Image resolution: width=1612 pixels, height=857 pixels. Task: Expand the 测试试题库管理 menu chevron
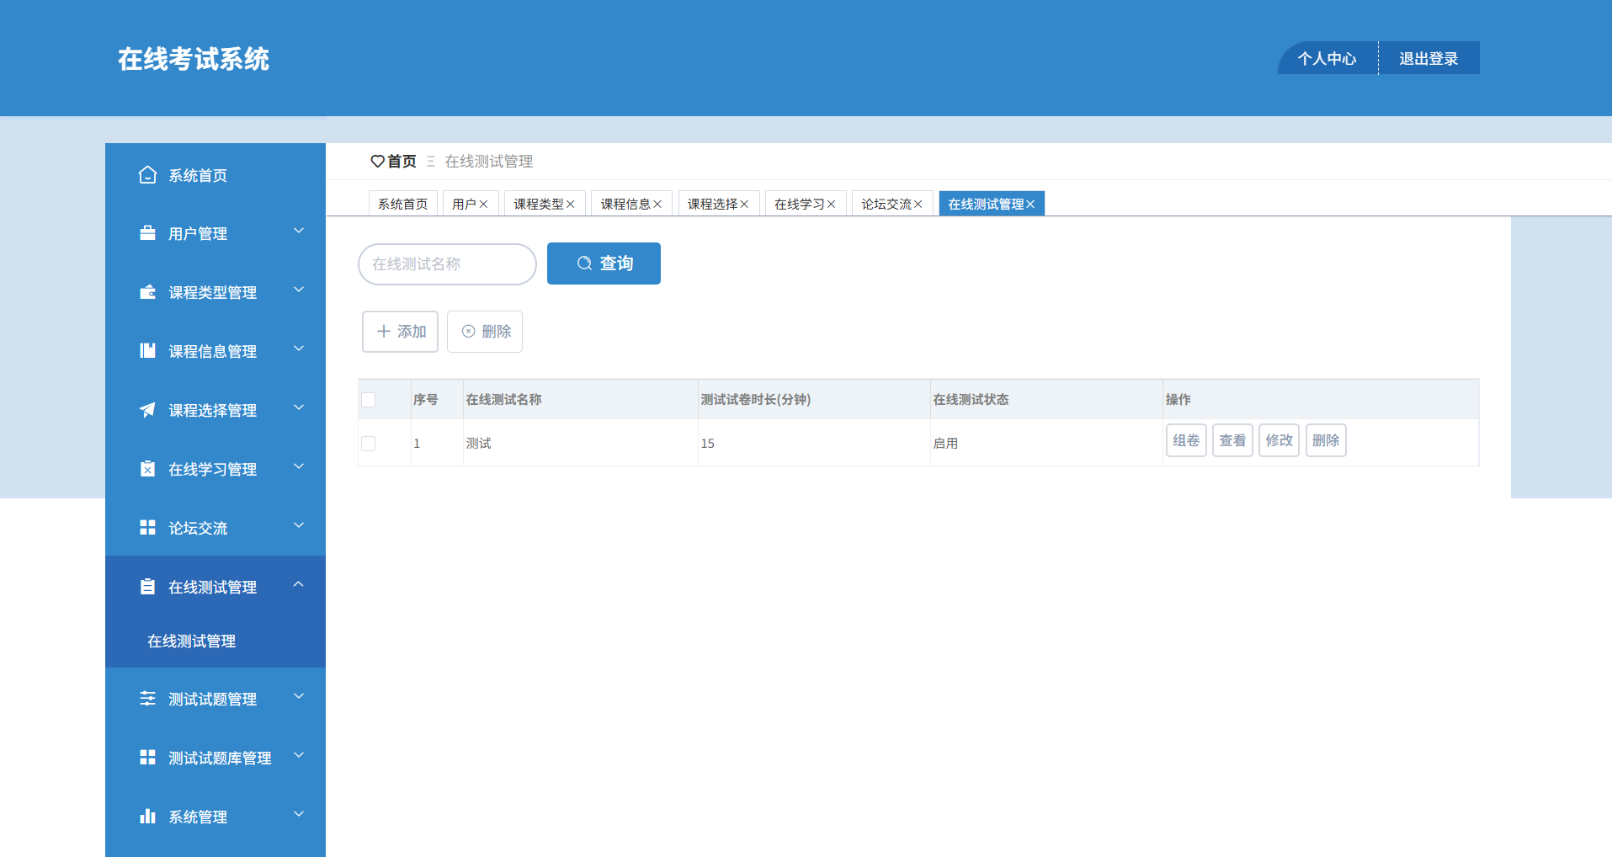pyautogui.click(x=299, y=755)
